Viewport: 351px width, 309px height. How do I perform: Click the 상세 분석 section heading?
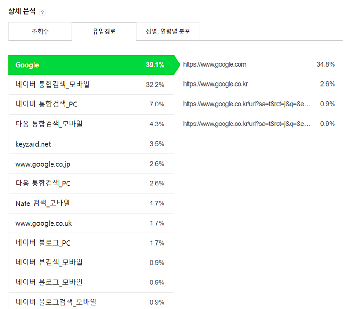pos(22,11)
